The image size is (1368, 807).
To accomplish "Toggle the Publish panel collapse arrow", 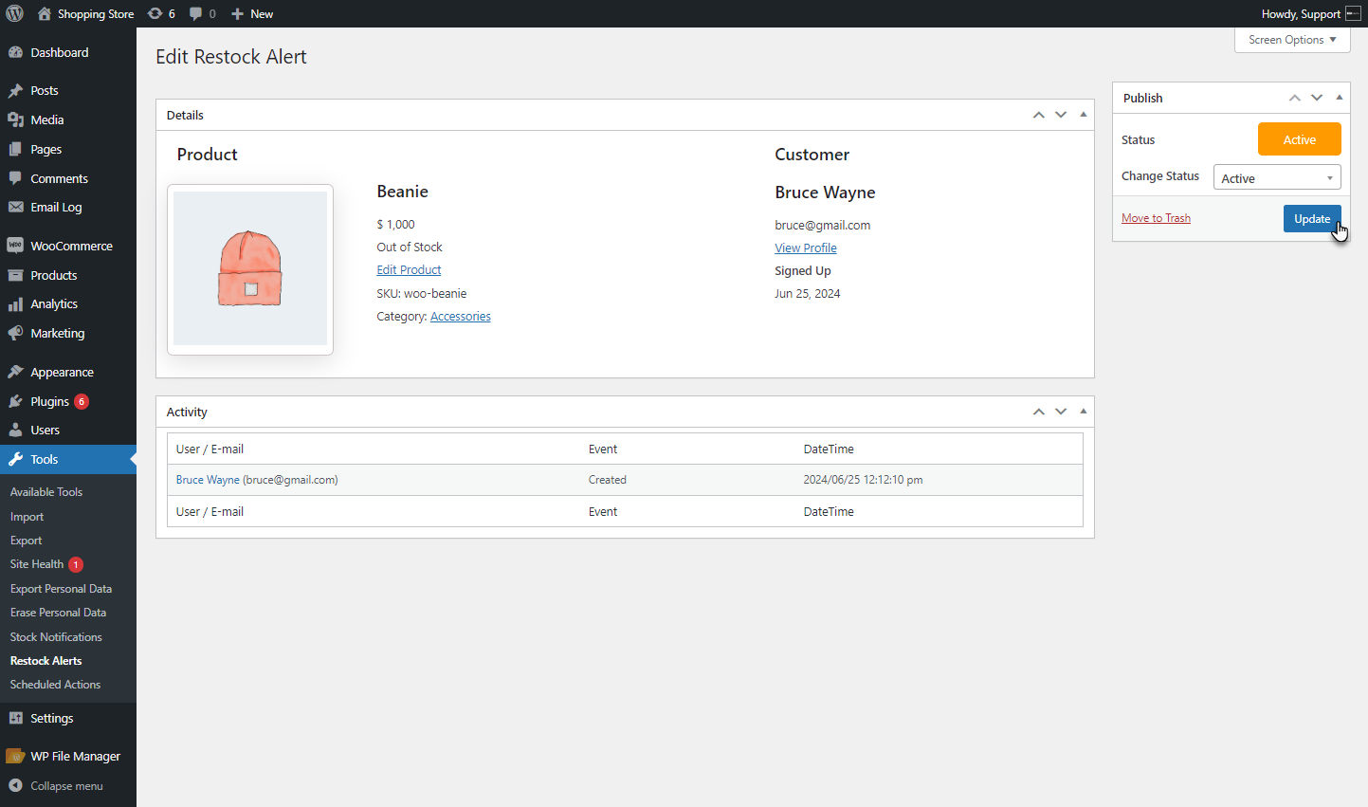I will click(x=1339, y=98).
